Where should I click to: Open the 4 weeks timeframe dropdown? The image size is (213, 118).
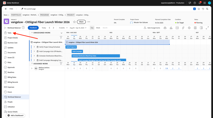pyautogui.click(x=63, y=28)
